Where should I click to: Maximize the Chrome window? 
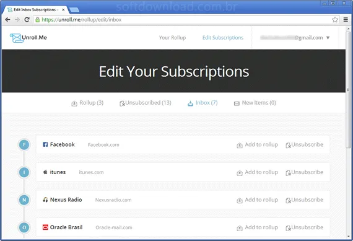coord(333,3)
